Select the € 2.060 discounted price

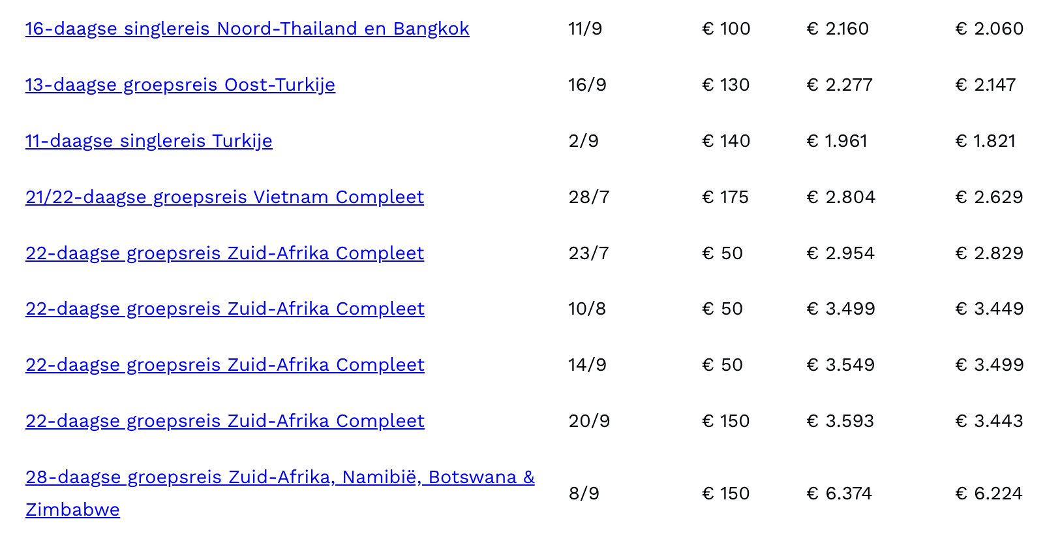coord(990,29)
